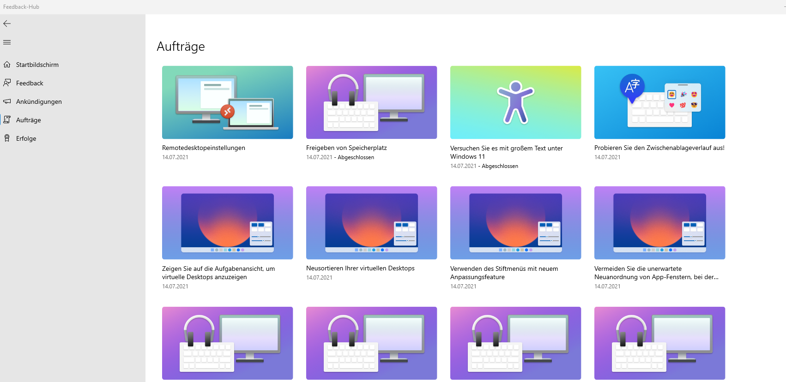Click the Ankündigungen megaphone icon
Viewport: 786px width, 382px height.
click(7, 101)
